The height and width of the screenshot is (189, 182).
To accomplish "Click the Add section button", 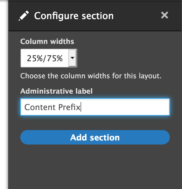I will [x=95, y=137].
